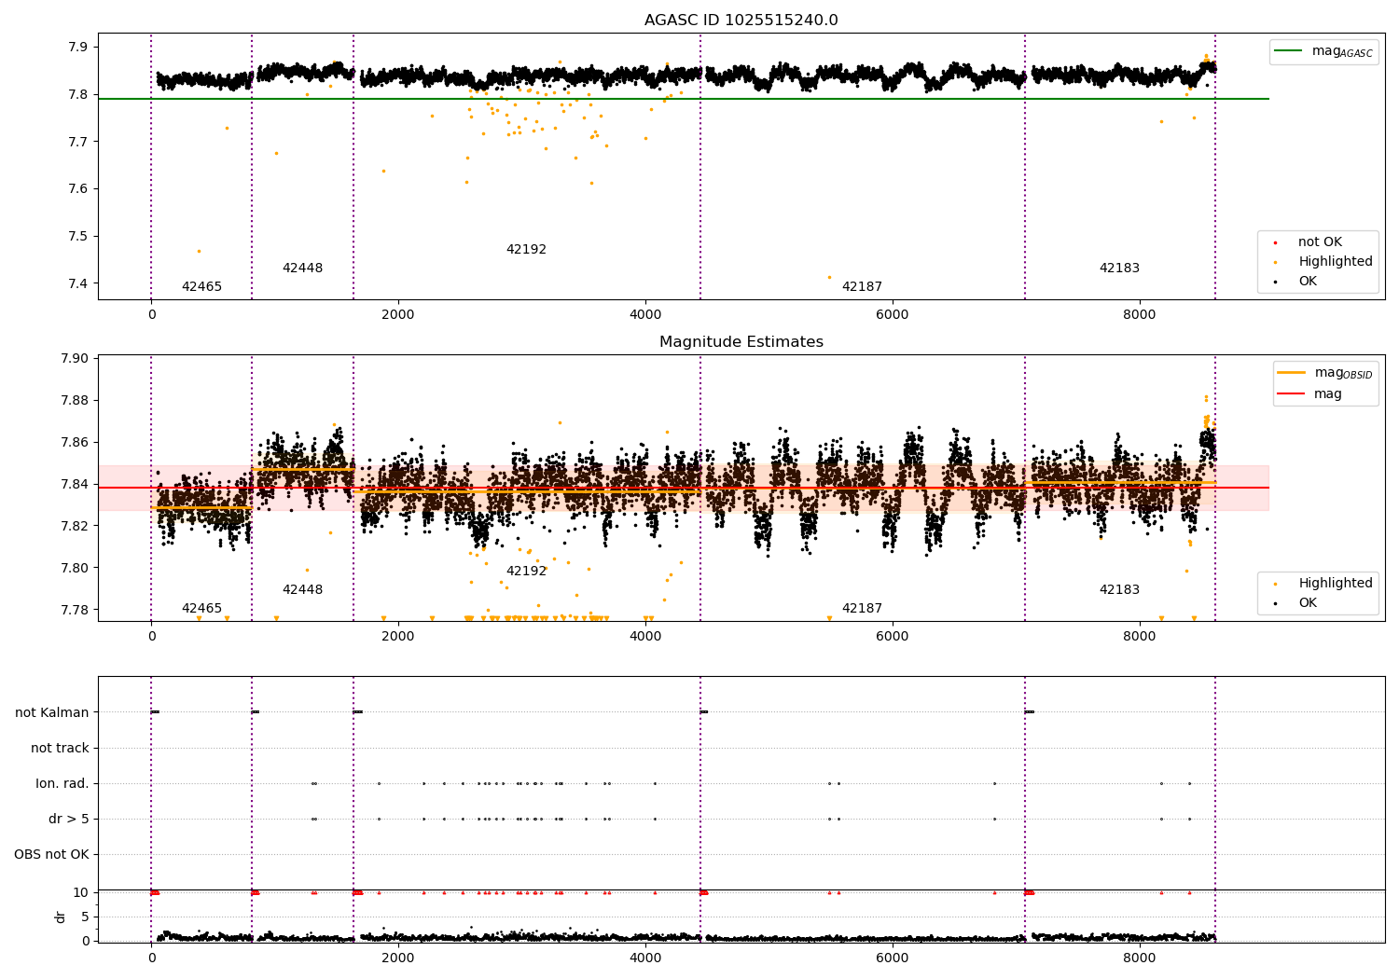Click obsid label 42192 in Magnitude Estimates plot

point(526,572)
